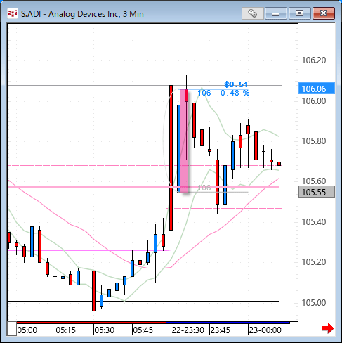Click the 105.80 price axis label

(314, 141)
